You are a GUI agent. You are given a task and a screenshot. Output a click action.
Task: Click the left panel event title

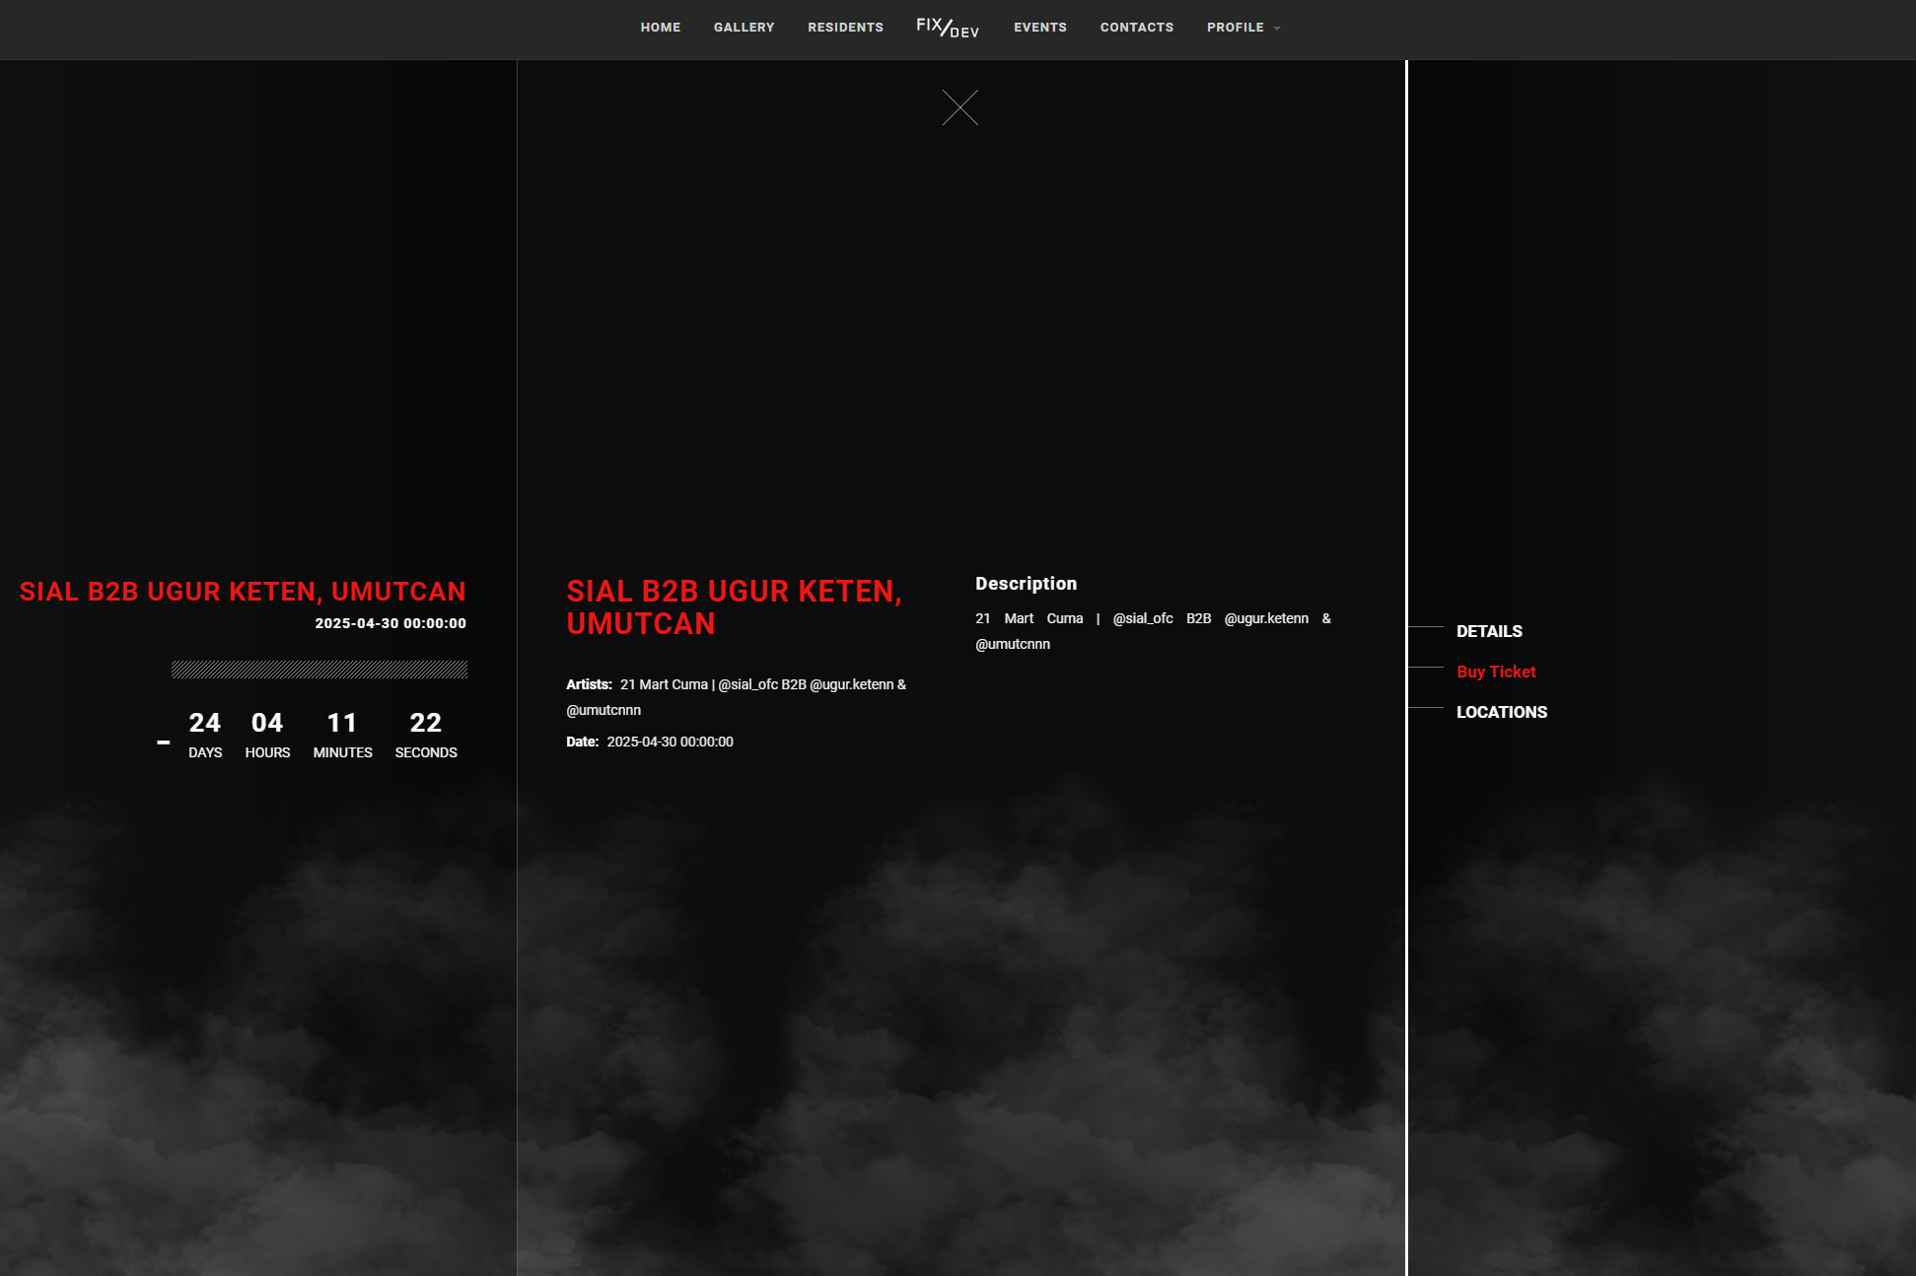[x=243, y=592]
